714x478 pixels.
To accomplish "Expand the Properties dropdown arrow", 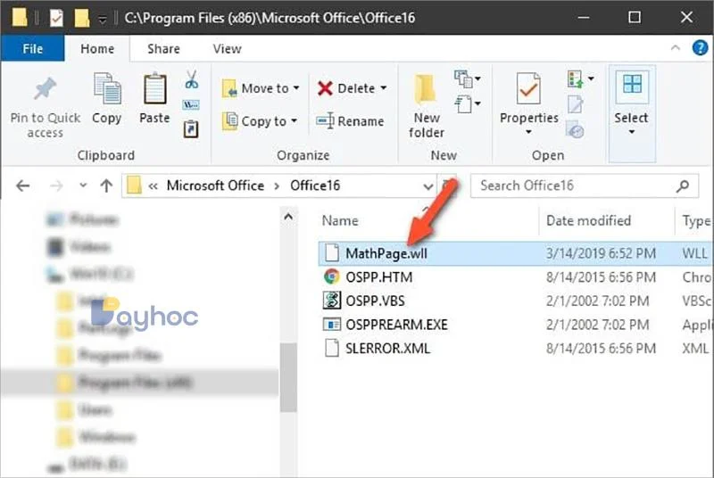I will pyautogui.click(x=528, y=132).
